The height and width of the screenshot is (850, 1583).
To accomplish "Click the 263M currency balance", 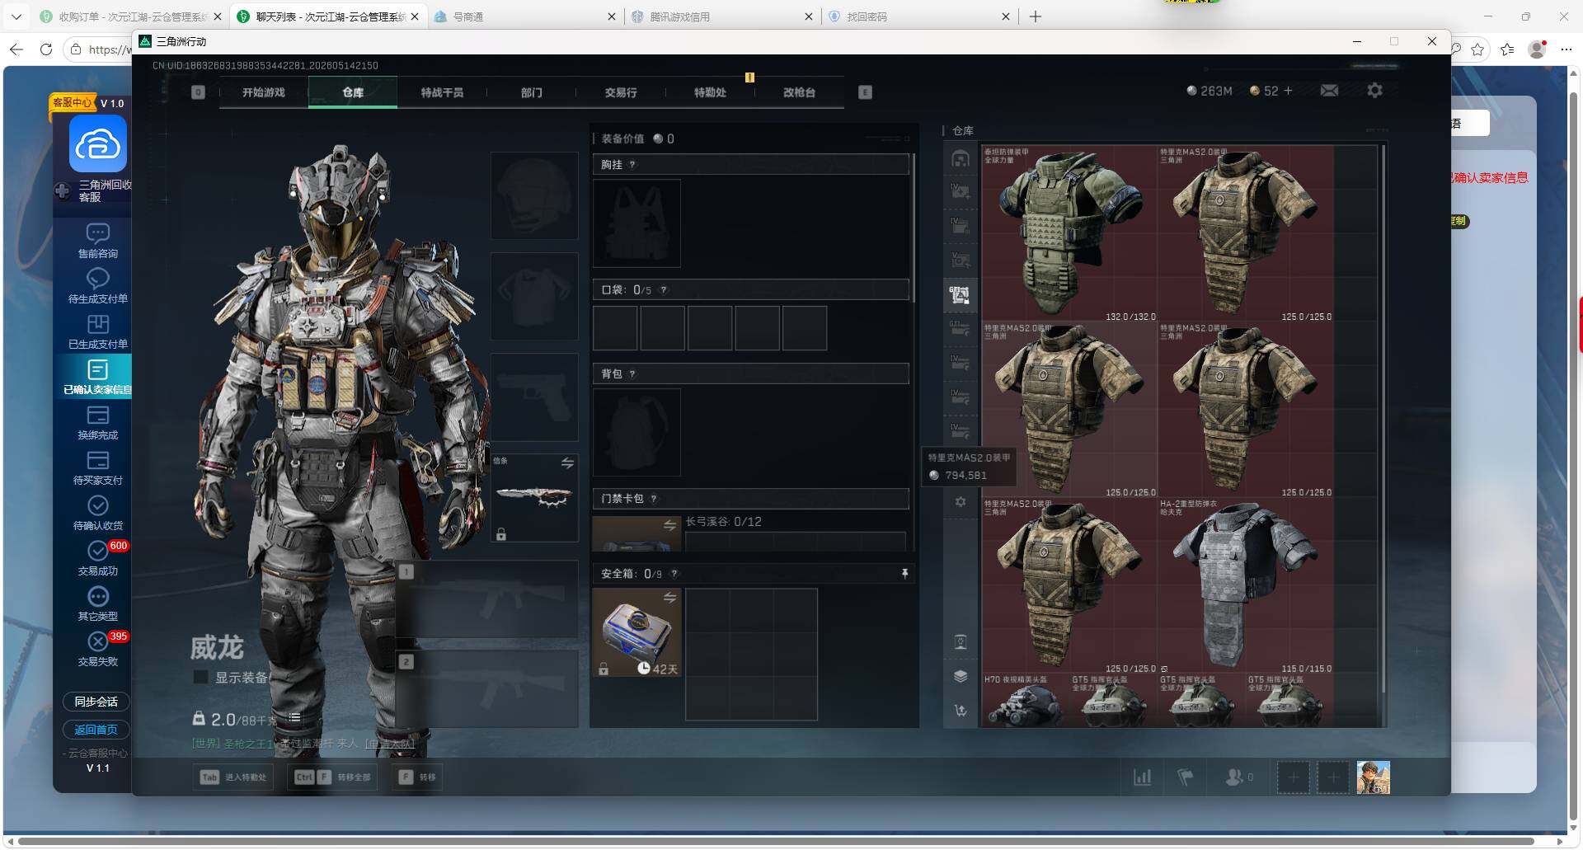I will tap(1210, 91).
